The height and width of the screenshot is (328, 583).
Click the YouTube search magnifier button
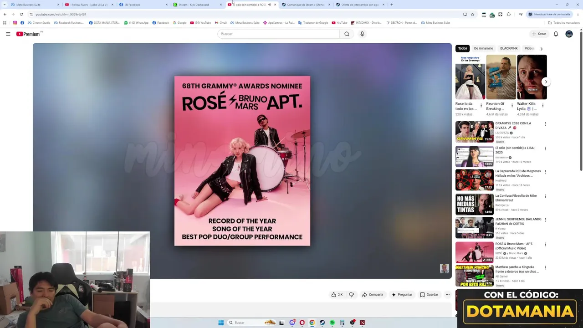[x=347, y=34]
